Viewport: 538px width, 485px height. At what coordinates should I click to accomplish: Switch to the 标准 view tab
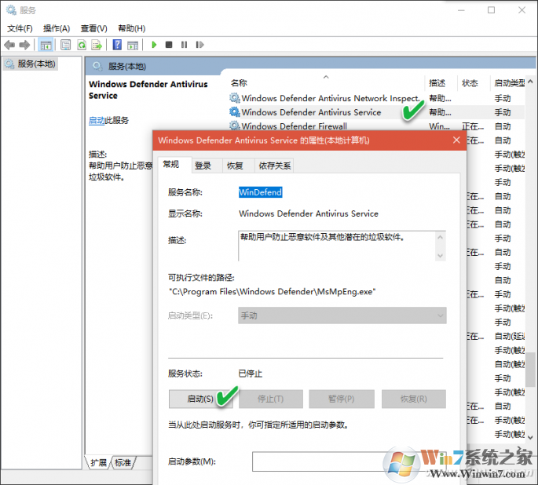pyautogui.click(x=123, y=463)
